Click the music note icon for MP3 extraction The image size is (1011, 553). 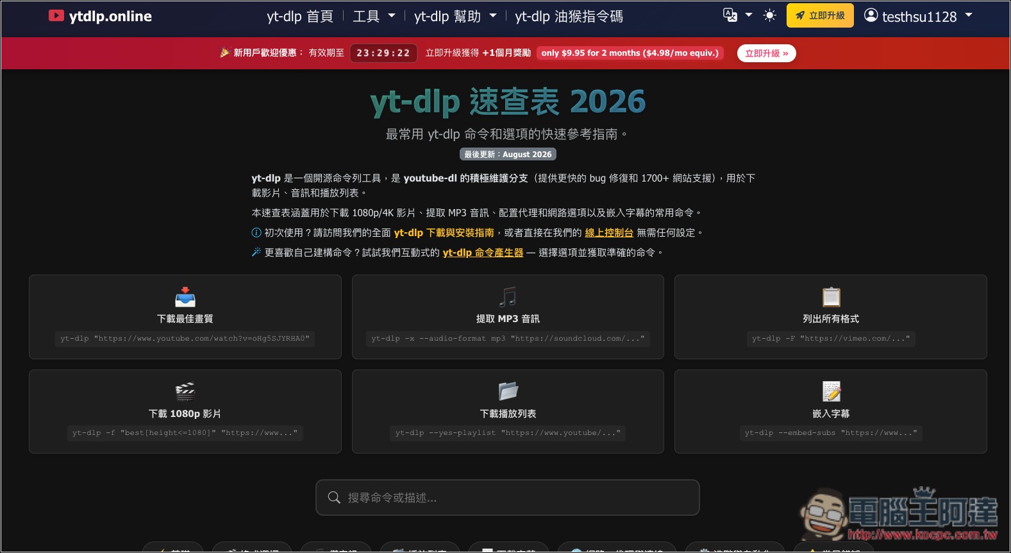click(508, 297)
